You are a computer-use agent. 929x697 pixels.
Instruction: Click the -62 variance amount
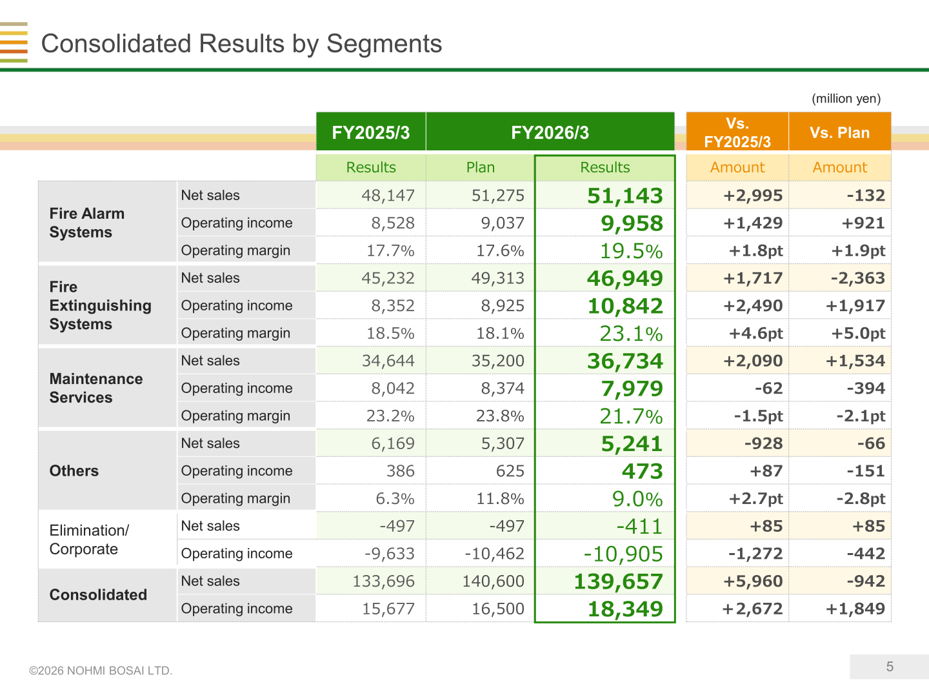pos(769,388)
